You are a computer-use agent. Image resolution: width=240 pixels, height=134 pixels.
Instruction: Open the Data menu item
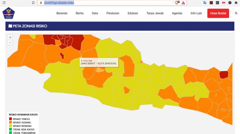point(95,13)
